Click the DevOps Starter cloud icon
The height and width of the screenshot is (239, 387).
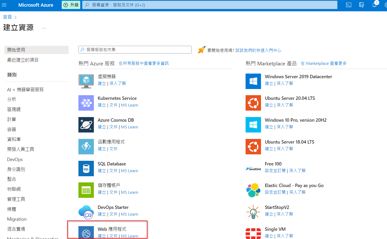[x=86, y=212]
